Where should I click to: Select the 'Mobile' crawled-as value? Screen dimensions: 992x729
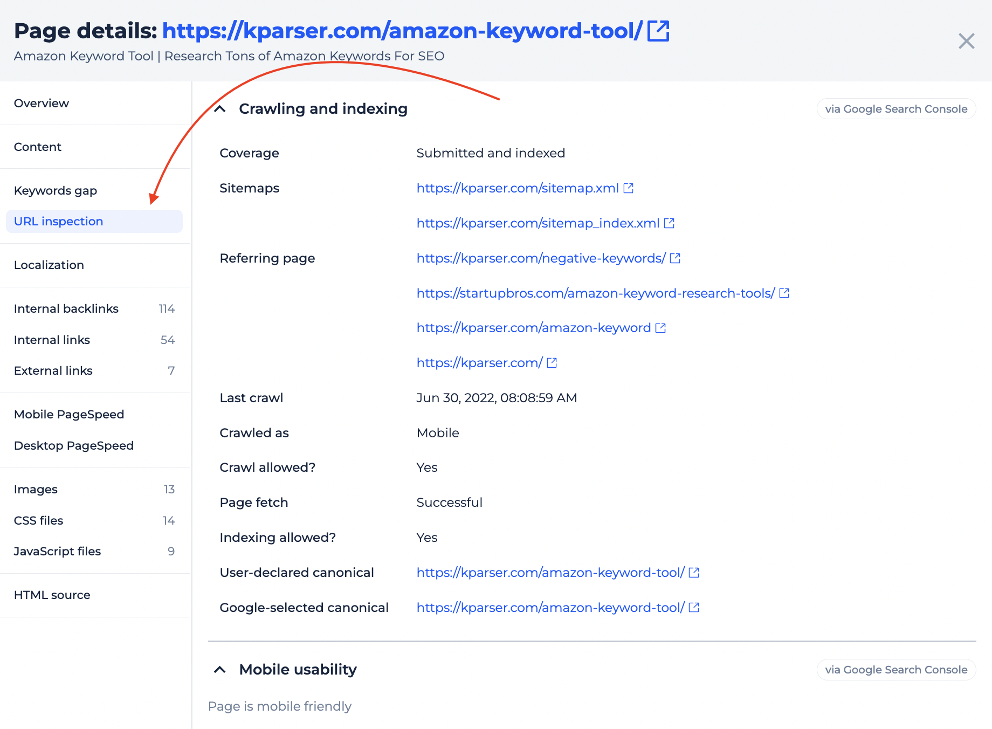tap(438, 433)
